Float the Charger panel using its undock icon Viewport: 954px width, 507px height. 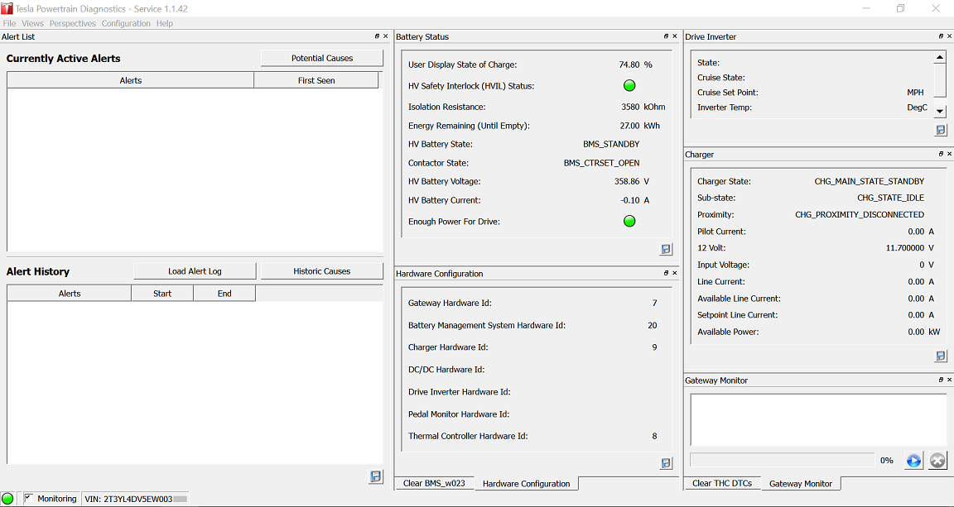(x=940, y=154)
